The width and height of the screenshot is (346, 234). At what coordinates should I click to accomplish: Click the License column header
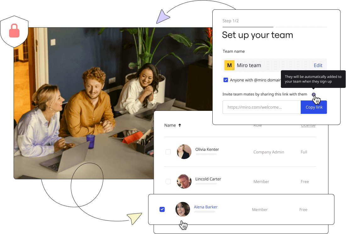point(308,126)
